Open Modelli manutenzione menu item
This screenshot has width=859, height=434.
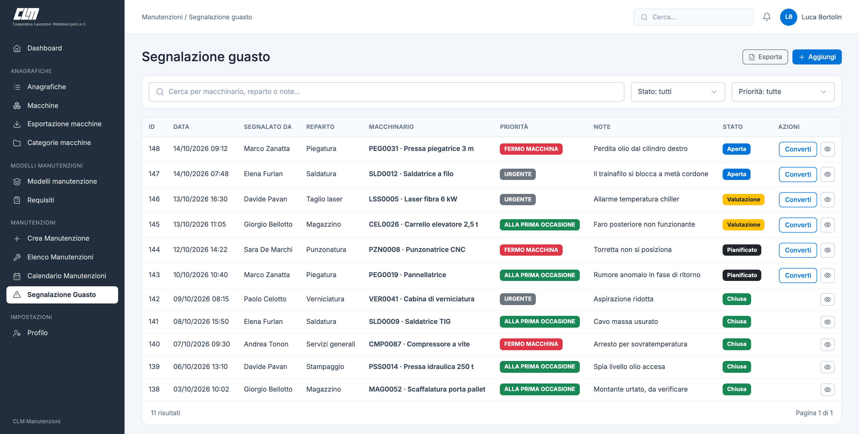tap(62, 182)
